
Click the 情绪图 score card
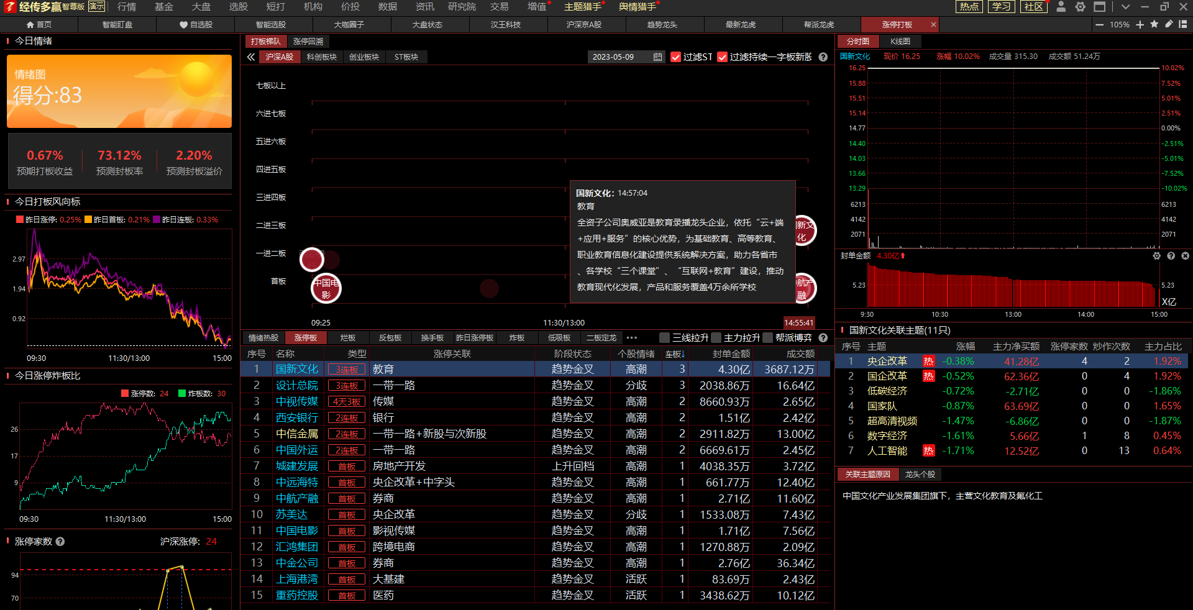tap(119, 91)
